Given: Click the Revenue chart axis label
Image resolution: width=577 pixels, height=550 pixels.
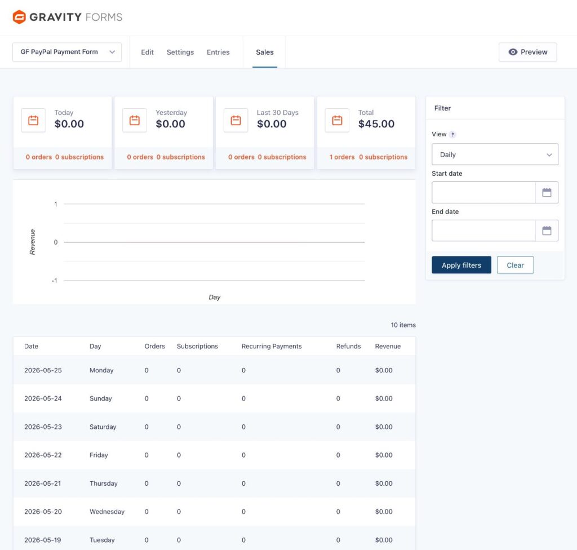Looking at the screenshot, I should [x=32, y=242].
